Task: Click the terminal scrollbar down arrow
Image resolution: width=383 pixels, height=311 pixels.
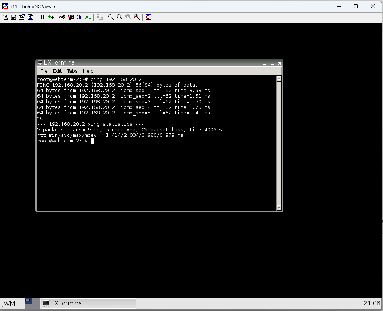Action: (x=279, y=208)
